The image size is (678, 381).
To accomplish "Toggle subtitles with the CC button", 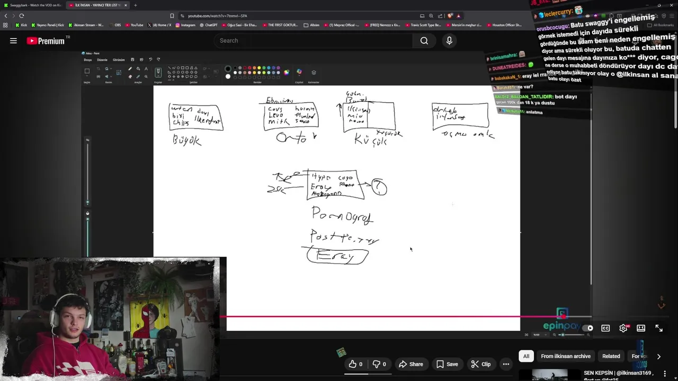I will coord(605,328).
